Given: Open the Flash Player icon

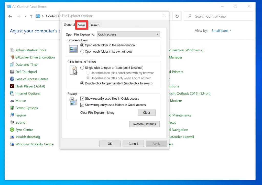Looking at the screenshot, I should [12, 86].
